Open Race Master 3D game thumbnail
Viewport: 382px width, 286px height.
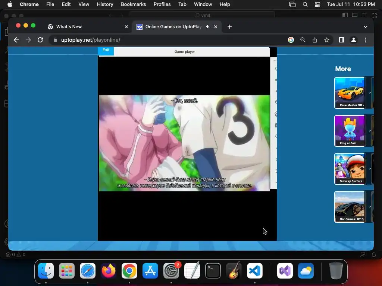click(x=350, y=93)
